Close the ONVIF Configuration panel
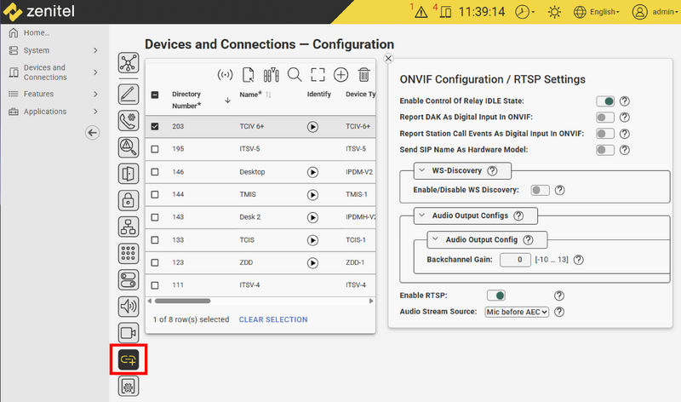 pos(389,58)
